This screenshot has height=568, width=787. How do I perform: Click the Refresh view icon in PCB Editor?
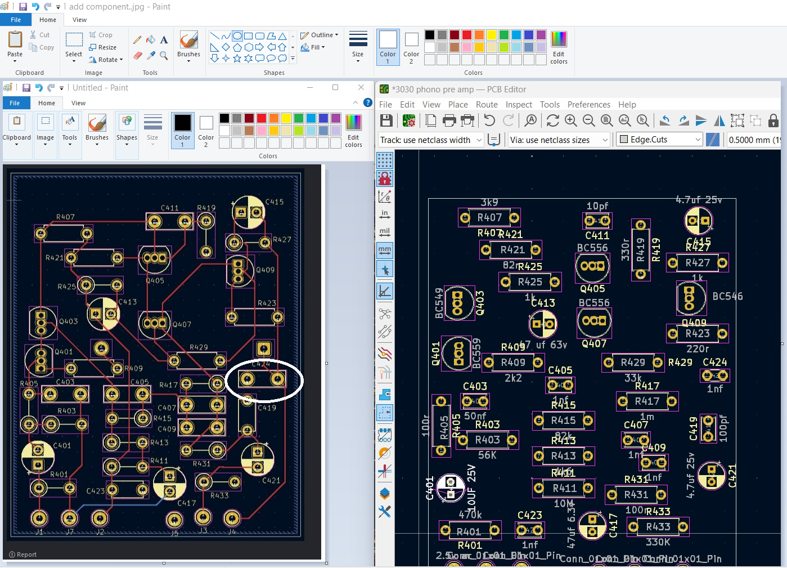[553, 120]
